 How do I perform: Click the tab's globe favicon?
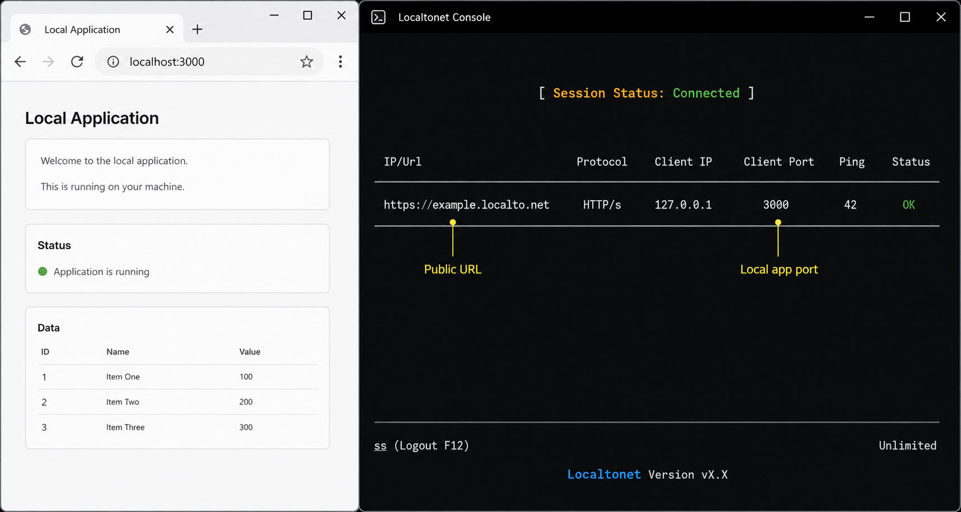(x=25, y=30)
